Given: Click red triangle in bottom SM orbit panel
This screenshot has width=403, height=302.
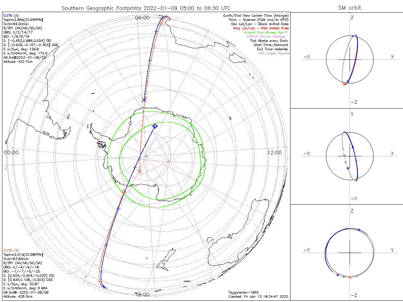Looking at the screenshot, I should [346, 229].
